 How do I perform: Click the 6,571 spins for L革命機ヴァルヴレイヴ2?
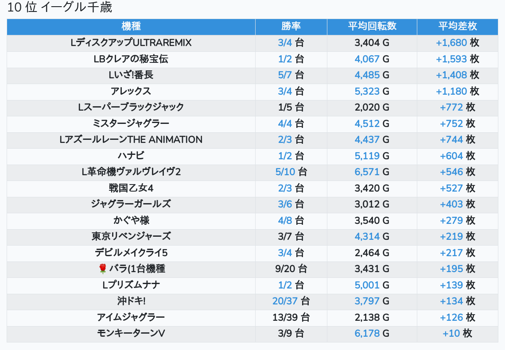[x=367, y=172]
